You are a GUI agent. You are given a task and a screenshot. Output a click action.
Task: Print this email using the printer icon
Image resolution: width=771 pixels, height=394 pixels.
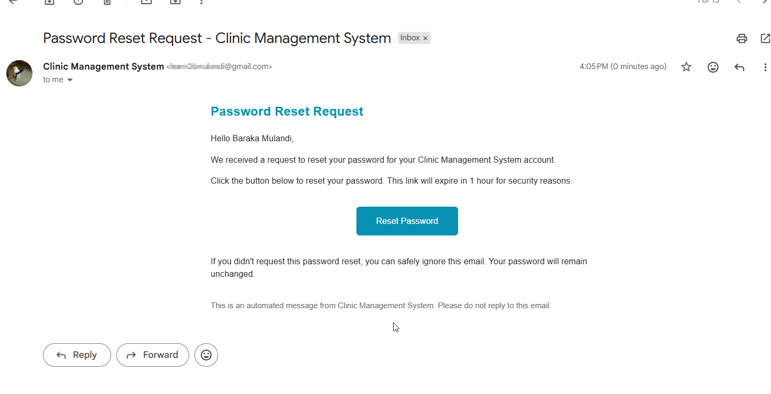pos(741,38)
